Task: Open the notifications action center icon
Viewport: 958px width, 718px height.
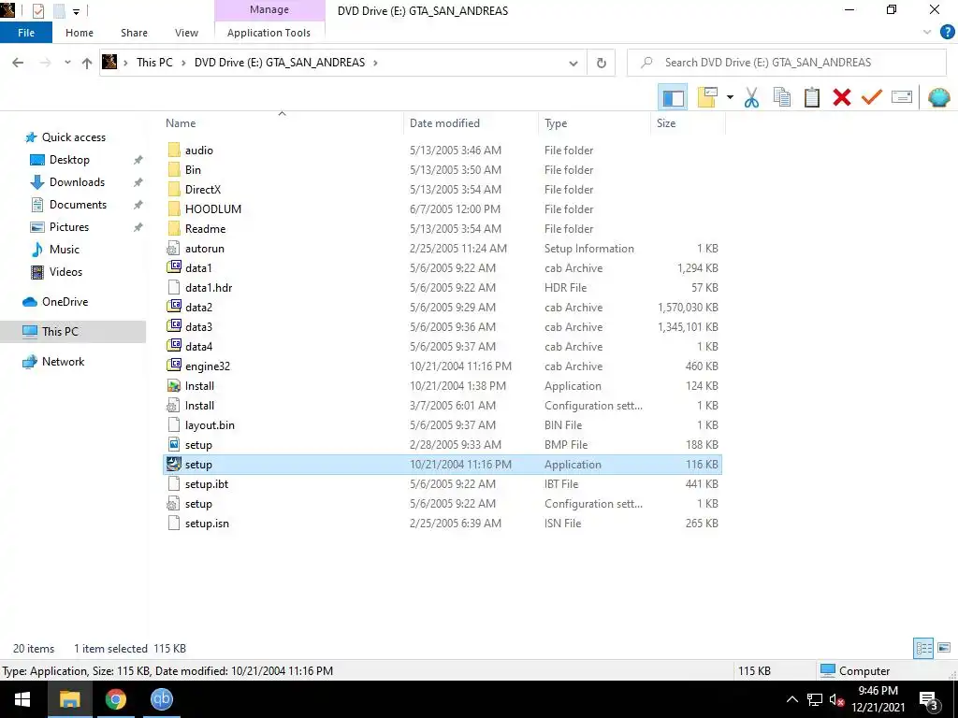Action: 929,700
